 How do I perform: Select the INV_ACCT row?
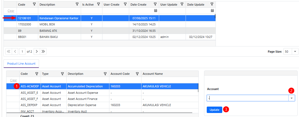click(102, 111)
